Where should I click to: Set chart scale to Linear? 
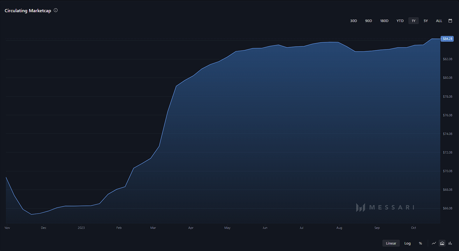coord(391,243)
